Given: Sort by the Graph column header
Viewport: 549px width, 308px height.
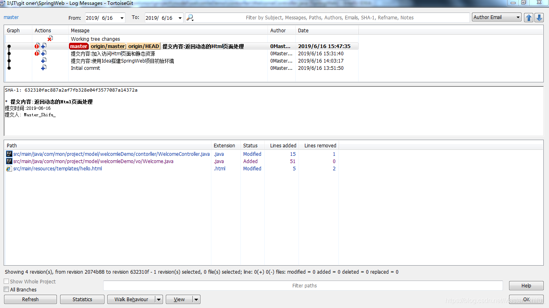Looking at the screenshot, I should click(18, 30).
